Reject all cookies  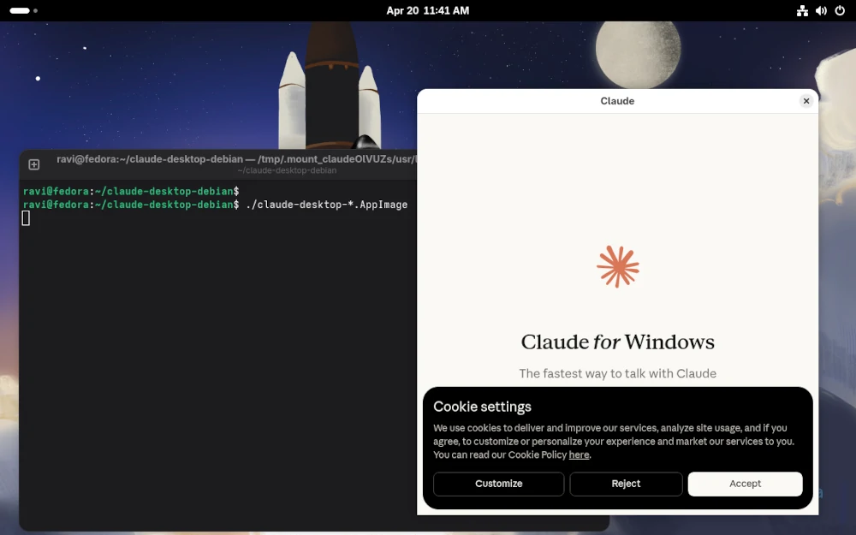click(626, 484)
